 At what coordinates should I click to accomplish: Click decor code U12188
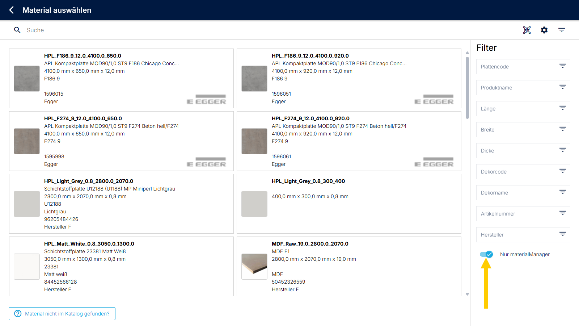point(52,204)
